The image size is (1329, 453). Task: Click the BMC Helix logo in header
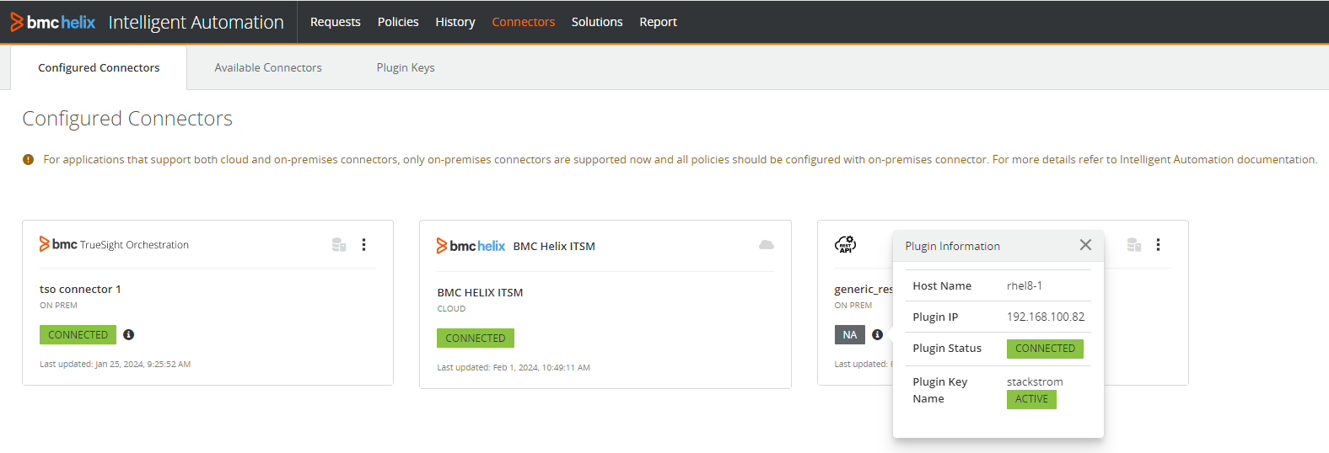tap(53, 22)
